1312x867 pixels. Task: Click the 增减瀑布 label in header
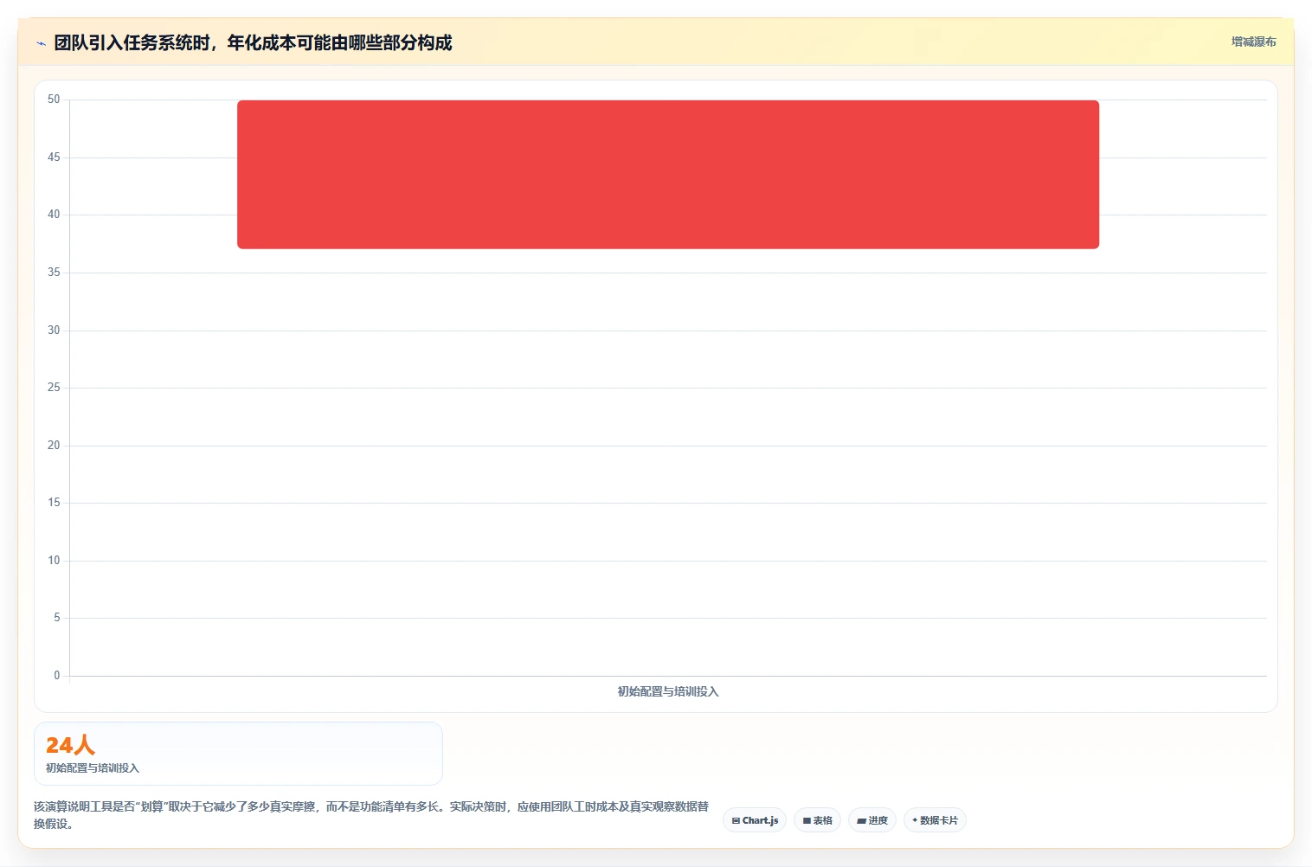[1253, 42]
